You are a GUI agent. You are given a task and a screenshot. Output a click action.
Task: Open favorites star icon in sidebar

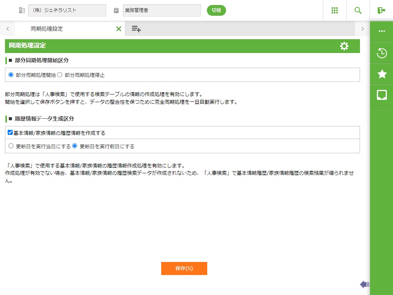click(381, 74)
